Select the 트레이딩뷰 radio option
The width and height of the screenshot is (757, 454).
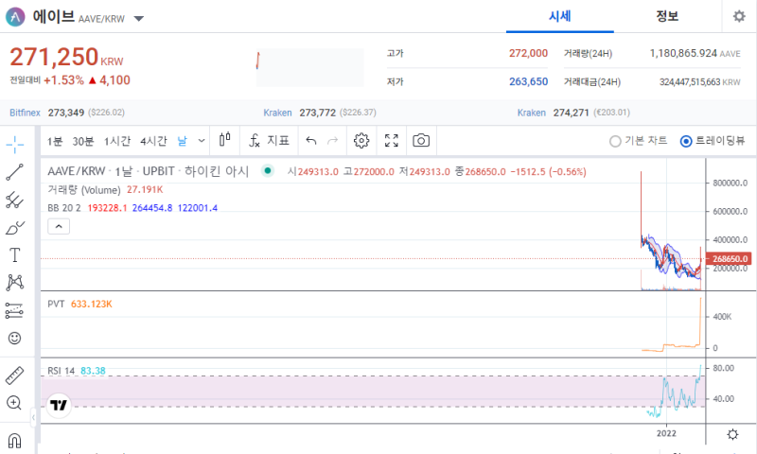click(713, 141)
